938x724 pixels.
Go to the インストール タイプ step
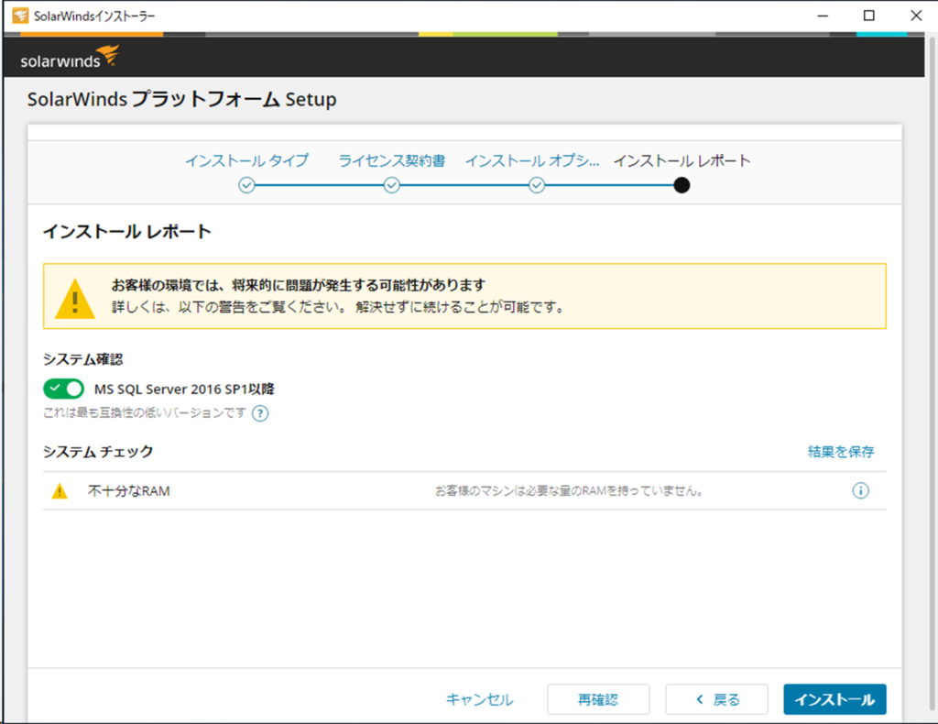coord(247,160)
